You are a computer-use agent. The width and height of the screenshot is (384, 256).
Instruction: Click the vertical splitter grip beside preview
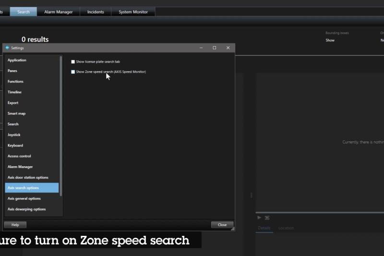251,195
